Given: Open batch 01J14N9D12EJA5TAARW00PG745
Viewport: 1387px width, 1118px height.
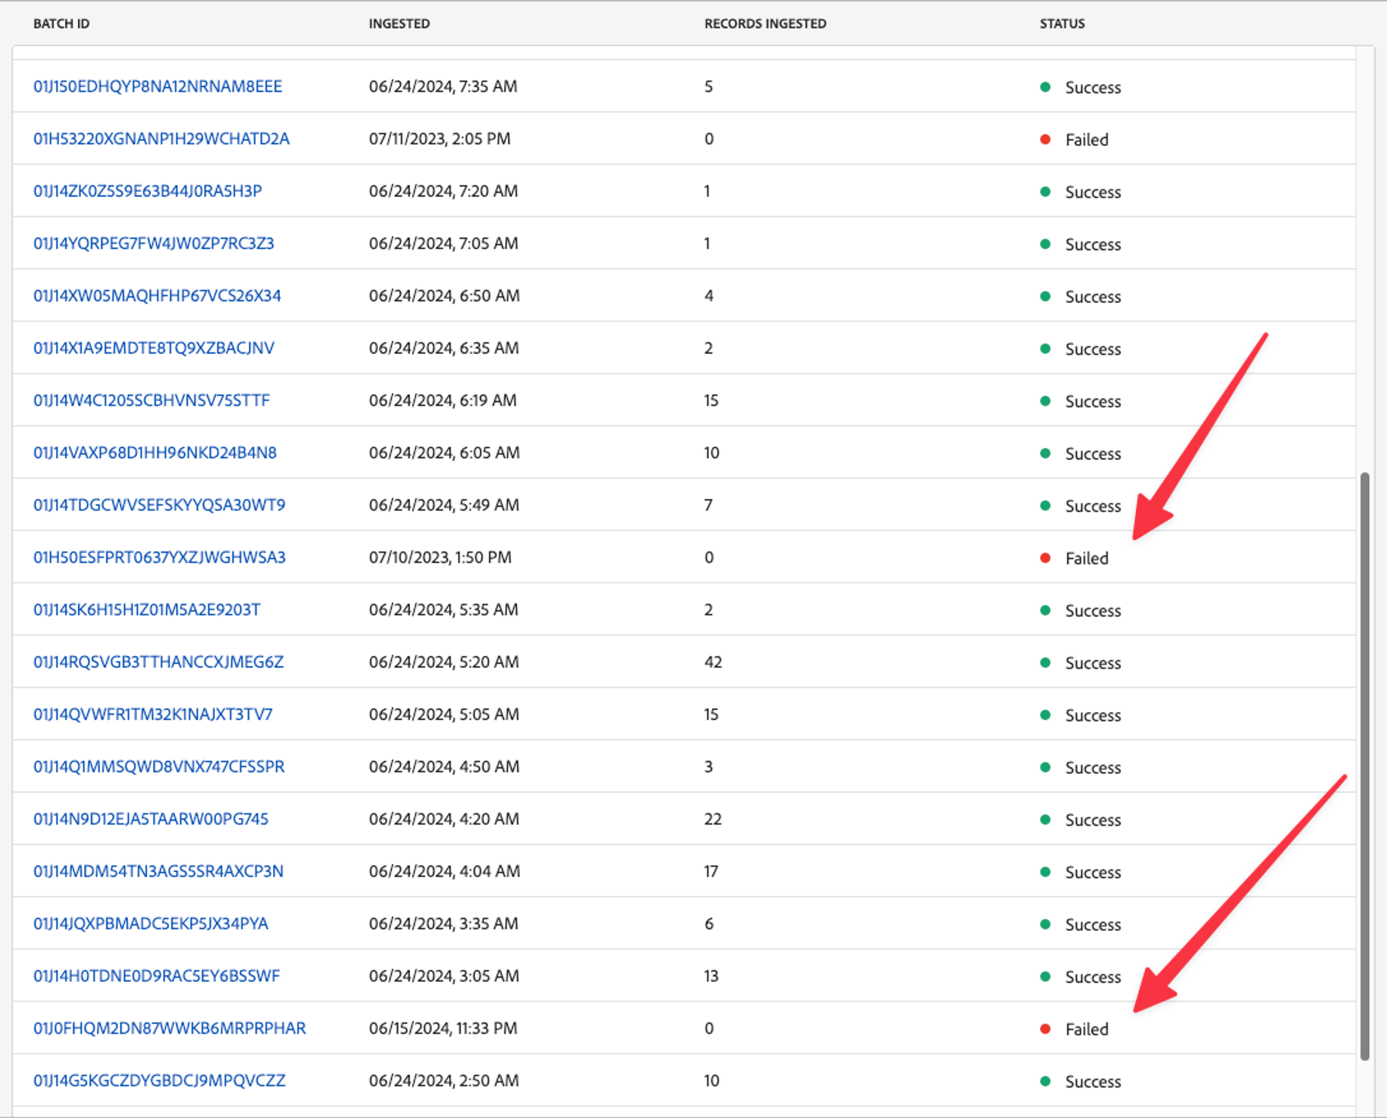Looking at the screenshot, I should pos(151,819).
